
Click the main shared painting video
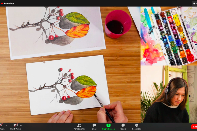point(70,64)
